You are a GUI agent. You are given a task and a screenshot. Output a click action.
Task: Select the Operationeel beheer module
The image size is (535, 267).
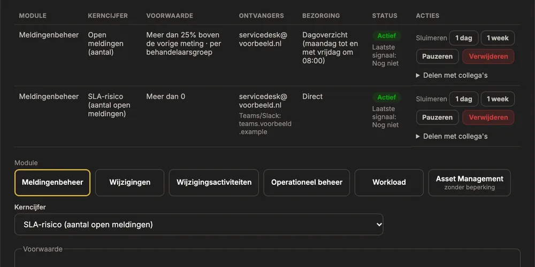pos(307,183)
